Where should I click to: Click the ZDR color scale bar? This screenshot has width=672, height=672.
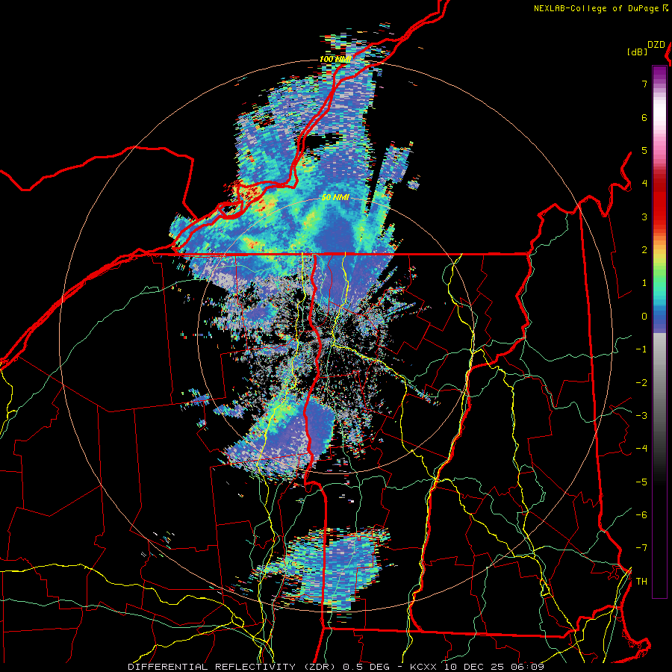tap(659, 332)
